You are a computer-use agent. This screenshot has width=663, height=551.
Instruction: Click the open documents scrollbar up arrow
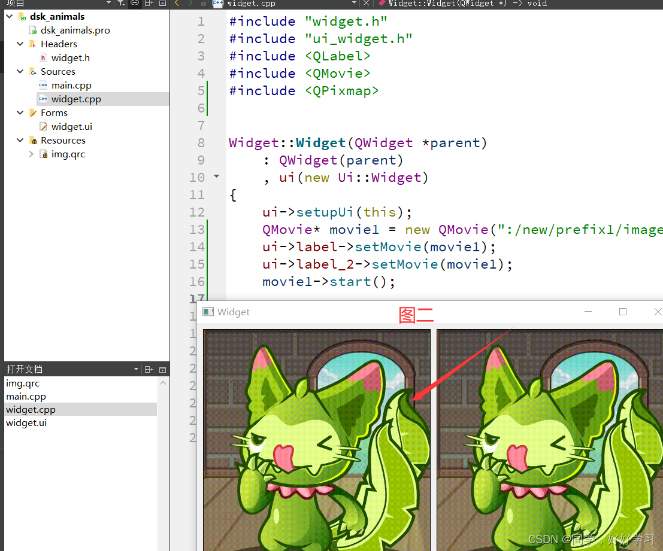tap(164, 383)
